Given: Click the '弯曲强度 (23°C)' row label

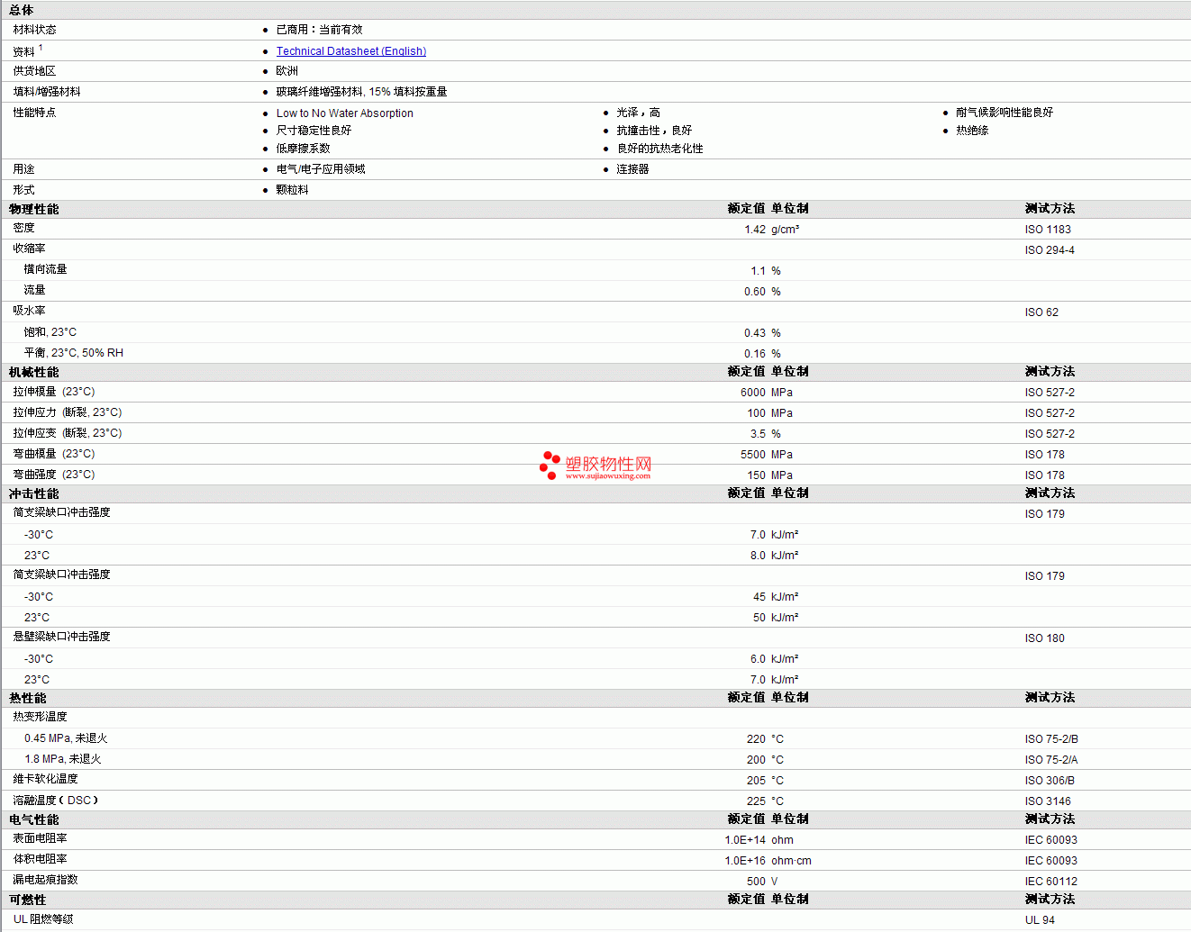Looking at the screenshot, I should pyautogui.click(x=54, y=475).
